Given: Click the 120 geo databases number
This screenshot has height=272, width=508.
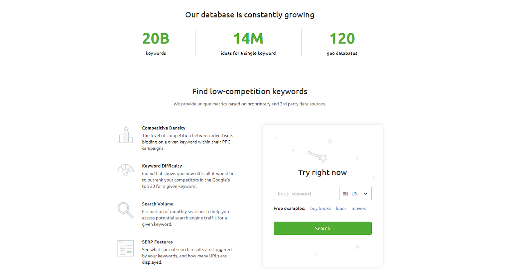Looking at the screenshot, I should (342, 39).
